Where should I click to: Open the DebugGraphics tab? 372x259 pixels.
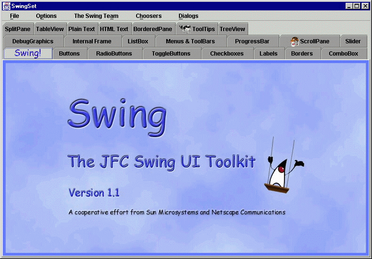[x=33, y=41]
